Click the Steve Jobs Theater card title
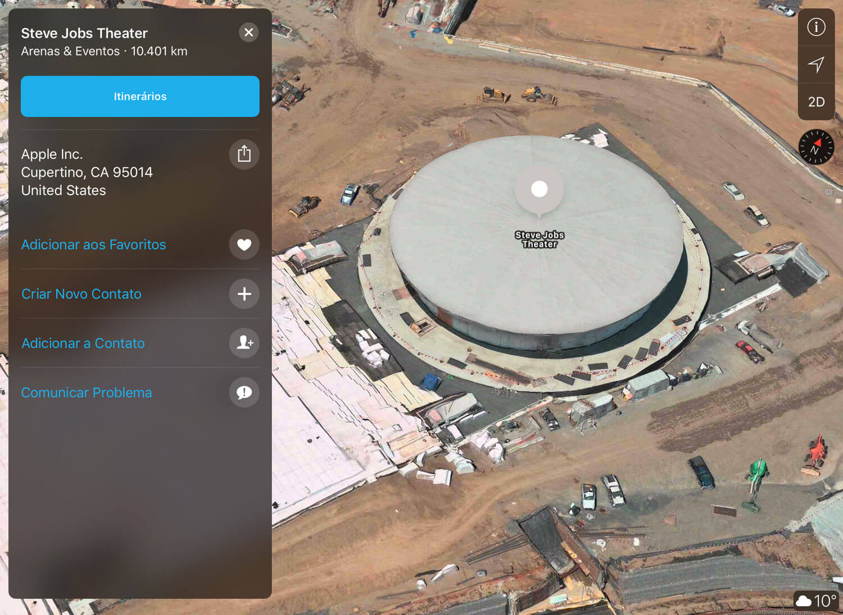This screenshot has height=615, width=843. pos(84,33)
